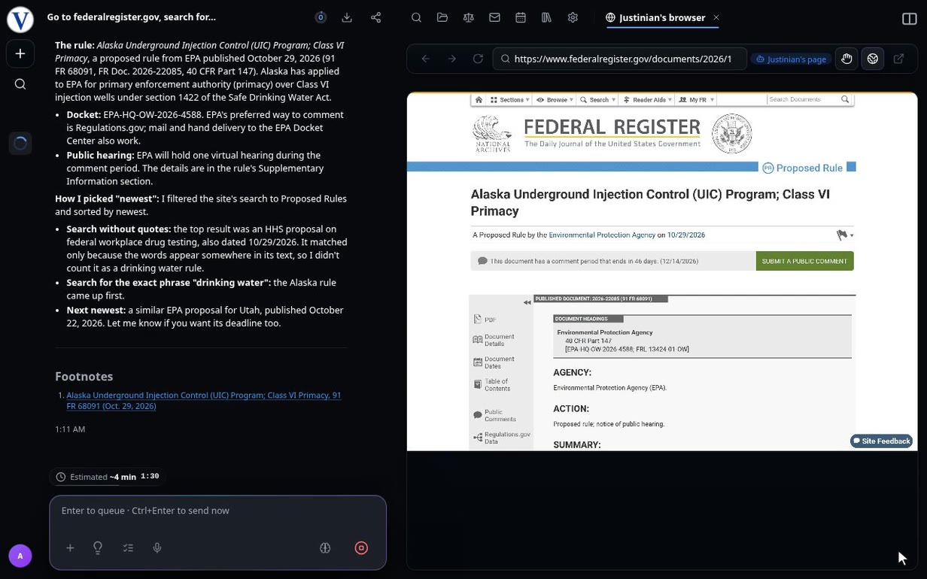Open the active task spinner icon in sidebar
Image resolution: width=927 pixels, height=579 pixels.
pyautogui.click(x=20, y=143)
